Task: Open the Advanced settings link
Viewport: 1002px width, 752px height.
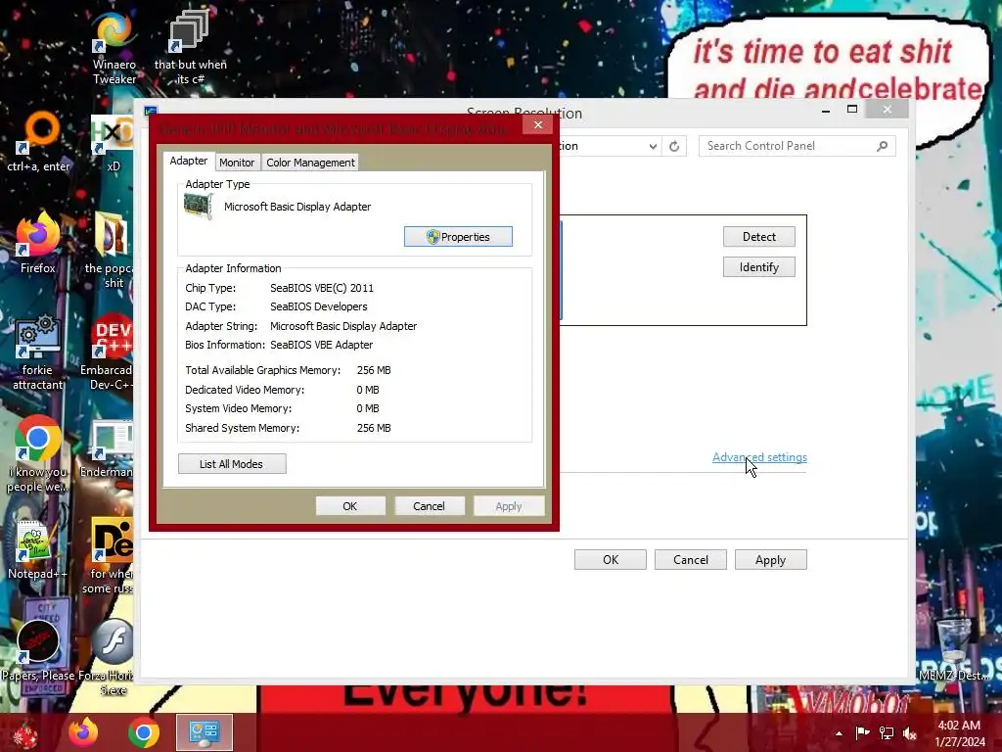Action: pos(759,457)
